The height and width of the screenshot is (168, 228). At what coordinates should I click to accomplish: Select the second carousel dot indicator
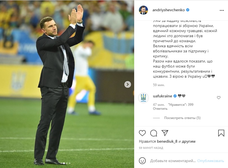pyautogui.click(x=67, y=163)
